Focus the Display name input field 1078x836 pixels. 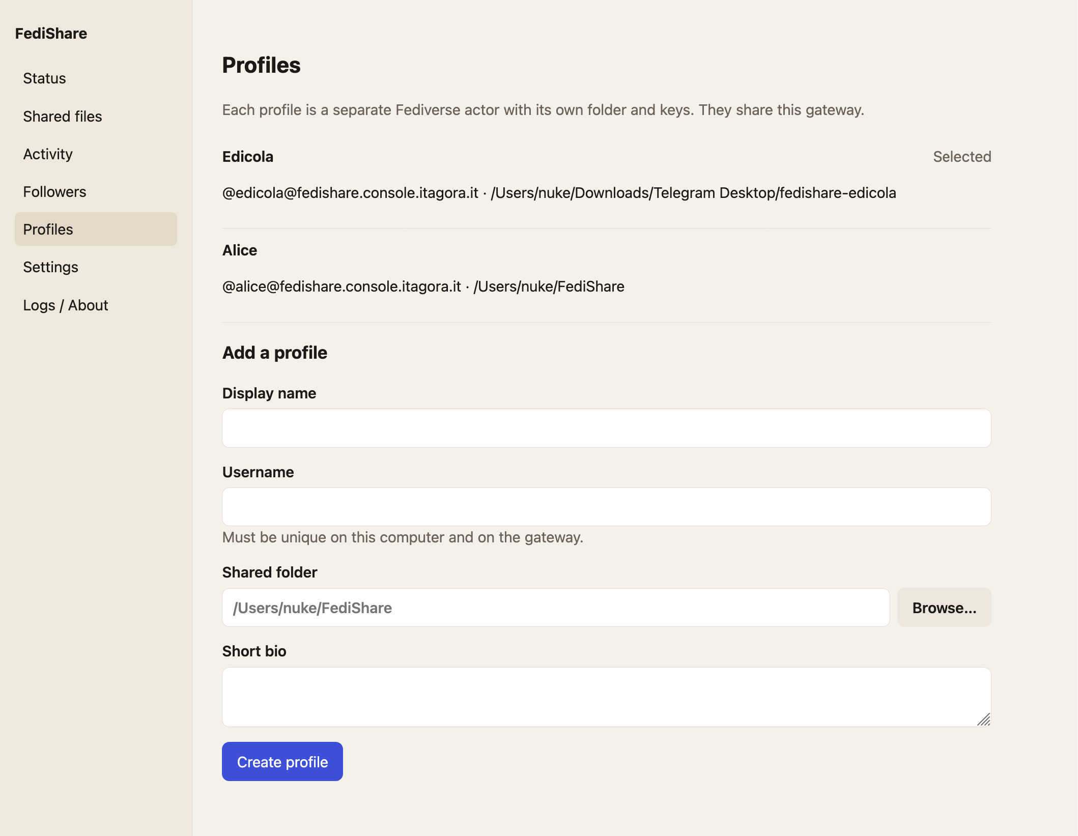pyautogui.click(x=606, y=428)
